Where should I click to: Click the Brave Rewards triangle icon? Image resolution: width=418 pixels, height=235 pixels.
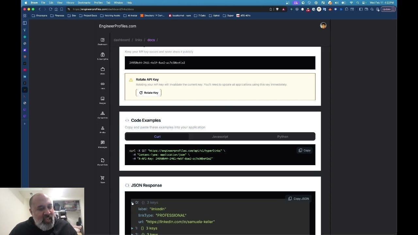tap(283, 9)
